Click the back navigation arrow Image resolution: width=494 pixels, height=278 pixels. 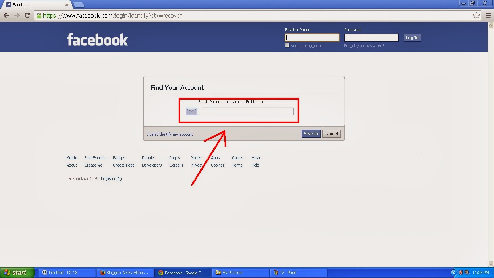(6, 16)
